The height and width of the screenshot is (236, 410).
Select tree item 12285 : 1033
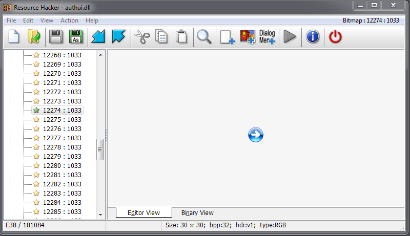62,212
